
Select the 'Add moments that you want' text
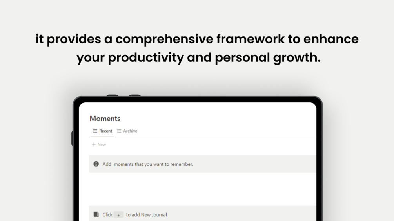coord(148,164)
